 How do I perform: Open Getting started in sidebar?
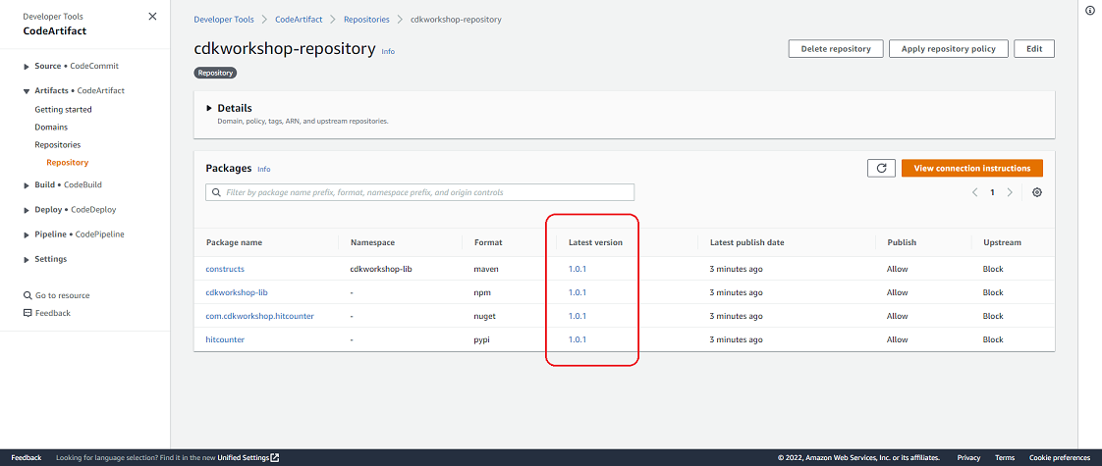[63, 110]
